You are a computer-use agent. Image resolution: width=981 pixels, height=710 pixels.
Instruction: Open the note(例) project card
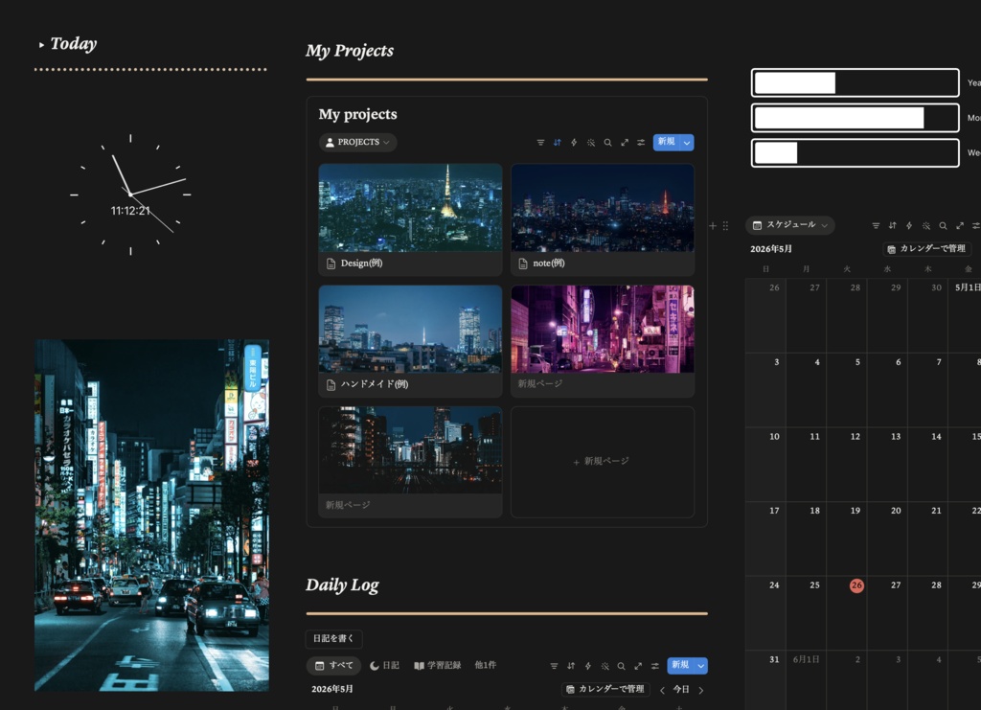point(603,219)
